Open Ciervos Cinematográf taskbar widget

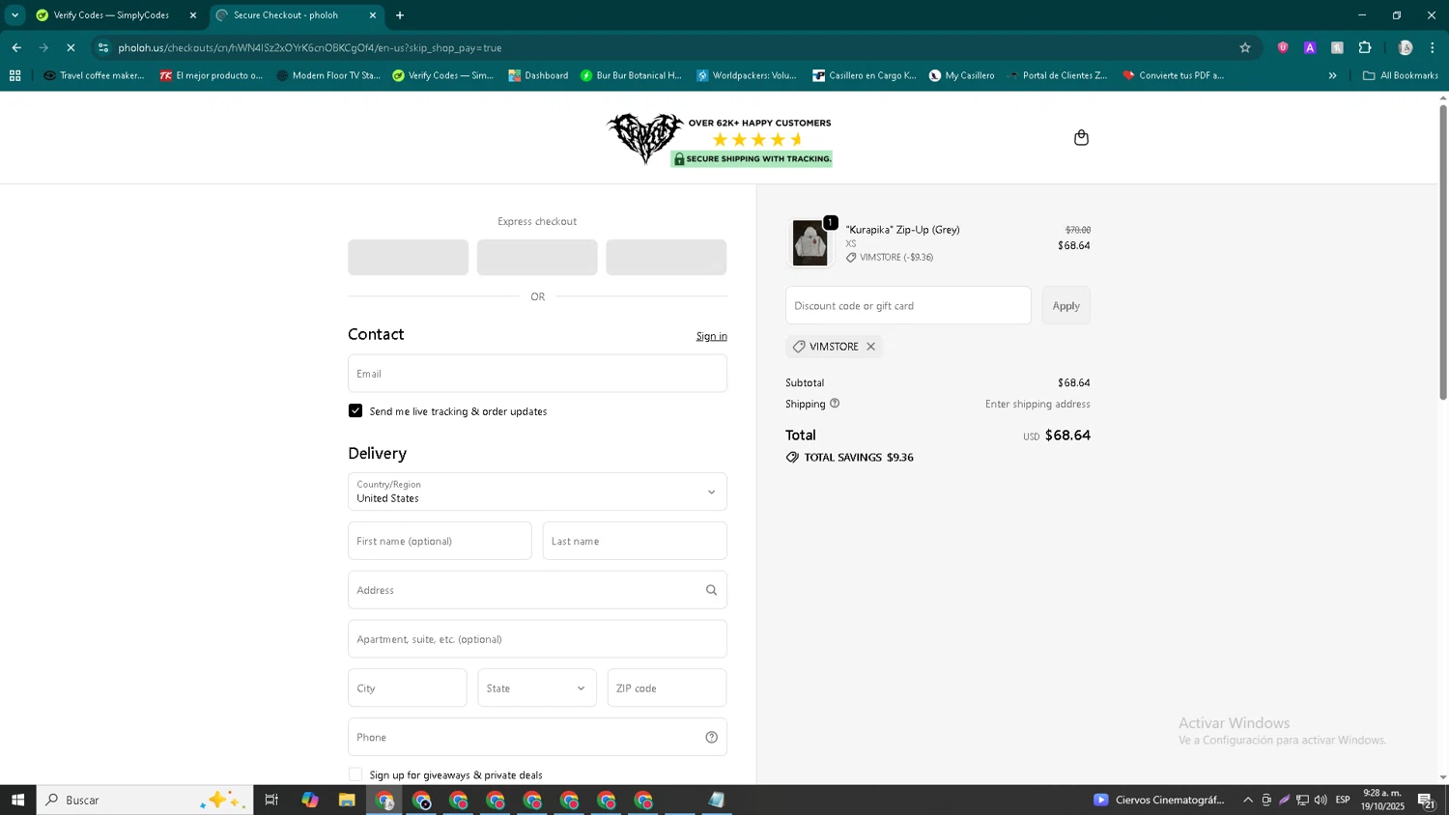[1159, 800]
